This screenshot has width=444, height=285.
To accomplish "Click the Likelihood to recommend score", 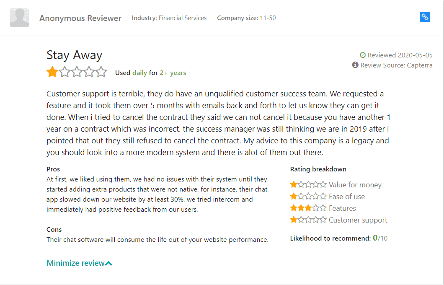I will point(380,238).
